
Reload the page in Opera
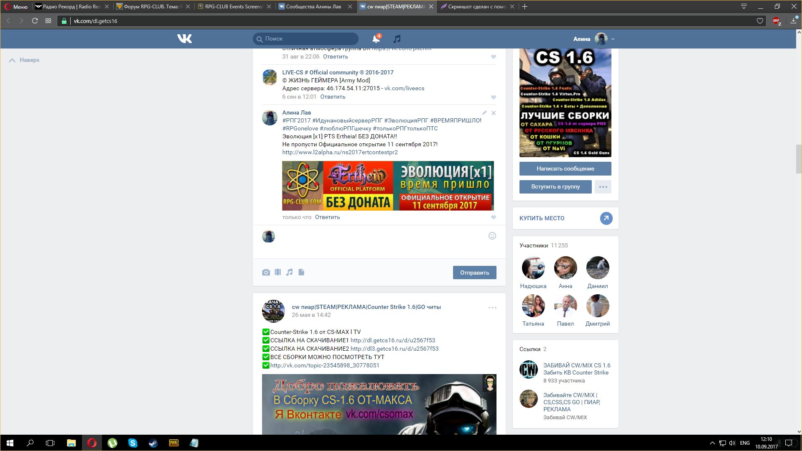tap(35, 20)
